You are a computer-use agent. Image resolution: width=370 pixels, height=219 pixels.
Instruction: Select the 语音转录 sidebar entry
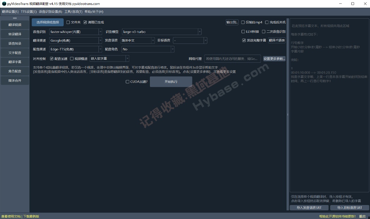(15, 44)
